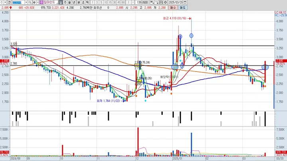The image size is (287, 161).
Task: Choose the 5 interval button
Action: 101,2
